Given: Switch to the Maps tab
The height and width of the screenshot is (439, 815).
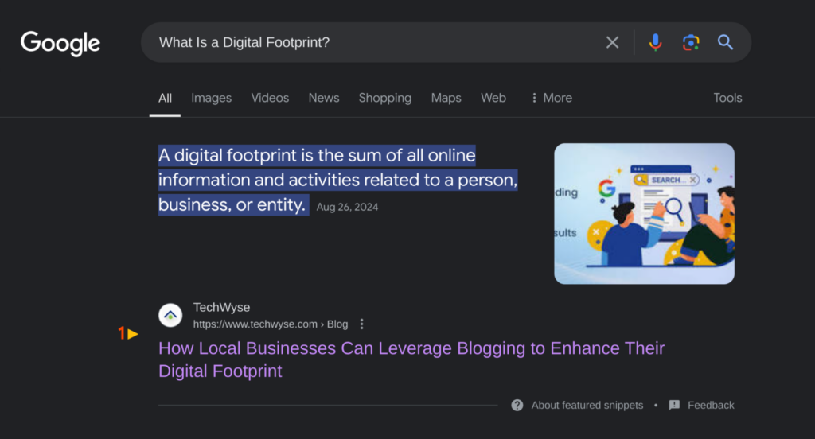Looking at the screenshot, I should pyautogui.click(x=446, y=98).
